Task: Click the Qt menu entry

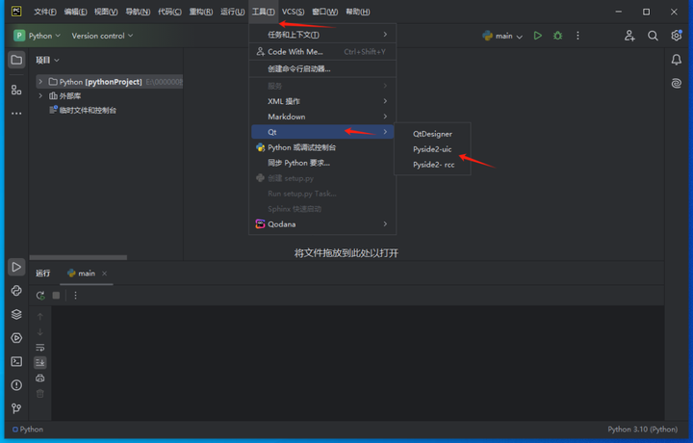Action: [322, 132]
